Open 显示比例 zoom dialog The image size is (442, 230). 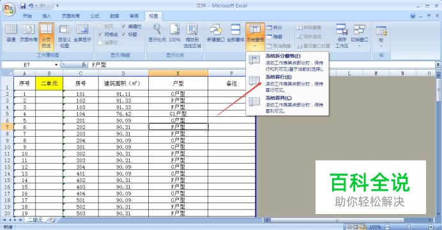157,33
